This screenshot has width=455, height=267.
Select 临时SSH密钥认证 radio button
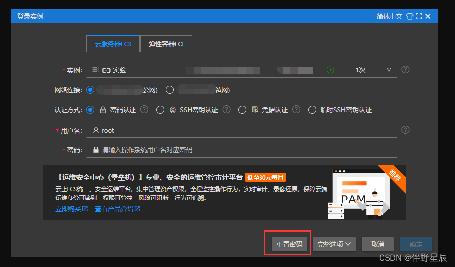tap(312, 110)
